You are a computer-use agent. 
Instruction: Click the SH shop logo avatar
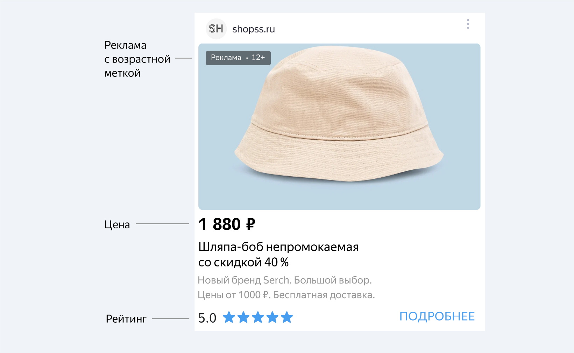(216, 29)
